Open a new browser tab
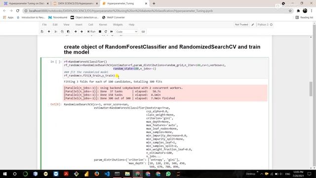 tap(154, 3)
